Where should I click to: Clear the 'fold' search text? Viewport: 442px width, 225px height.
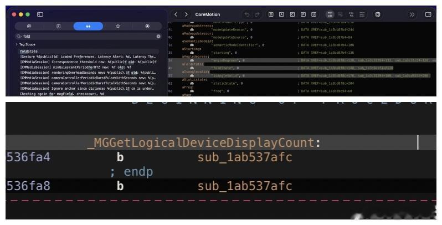pos(158,37)
